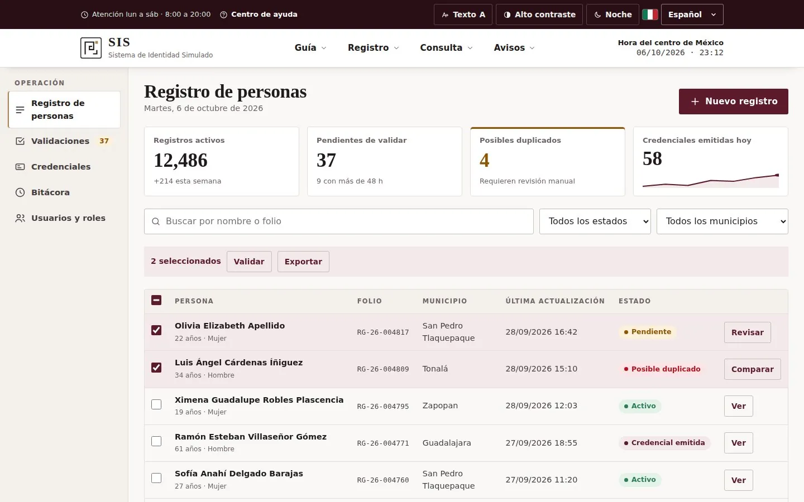Click the Validaciones checkmark icon in sidebar

tap(20, 141)
